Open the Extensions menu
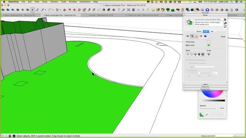246x138 pixels. click(85, 2)
